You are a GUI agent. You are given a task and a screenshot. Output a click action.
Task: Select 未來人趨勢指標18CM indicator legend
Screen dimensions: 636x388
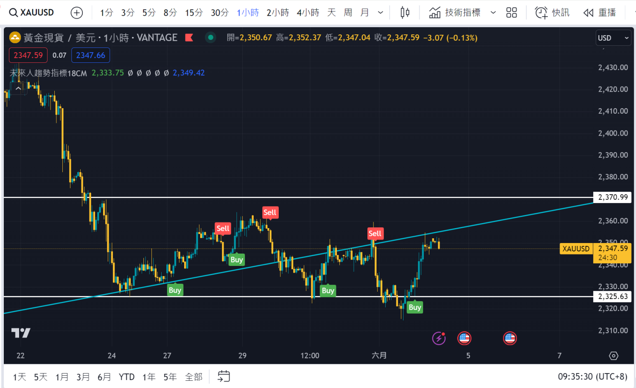[x=48, y=73]
